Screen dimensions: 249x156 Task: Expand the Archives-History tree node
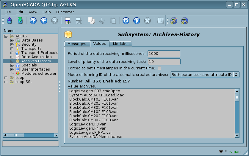[12, 61]
